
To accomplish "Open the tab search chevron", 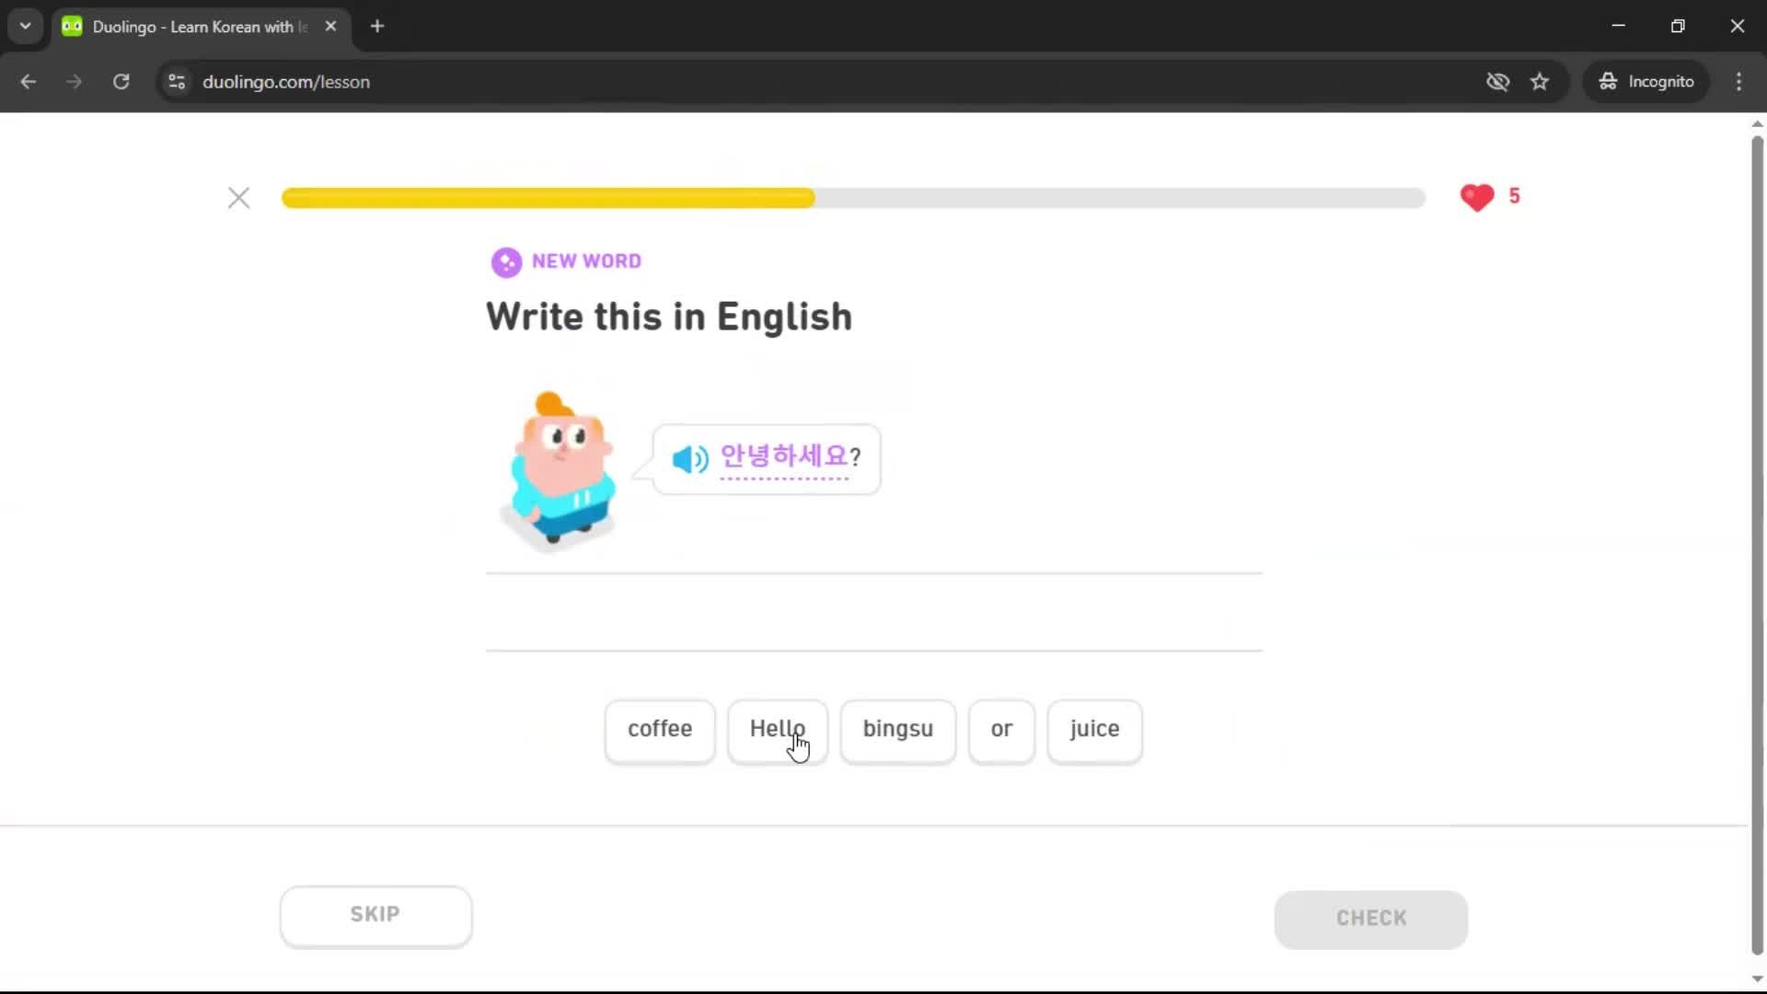I will 25,26.
